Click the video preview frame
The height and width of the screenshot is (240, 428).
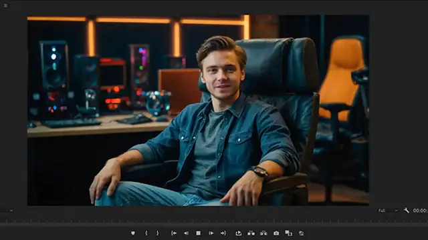[198, 110]
